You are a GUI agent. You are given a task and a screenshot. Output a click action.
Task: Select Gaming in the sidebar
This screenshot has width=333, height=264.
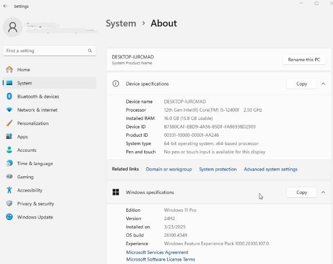tap(49, 177)
